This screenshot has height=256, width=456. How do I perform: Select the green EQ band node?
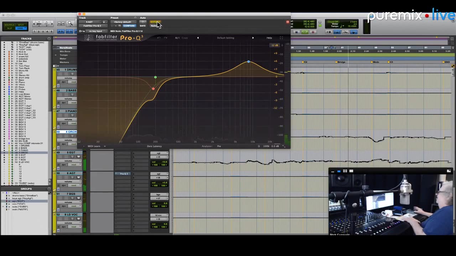pyautogui.click(x=155, y=77)
